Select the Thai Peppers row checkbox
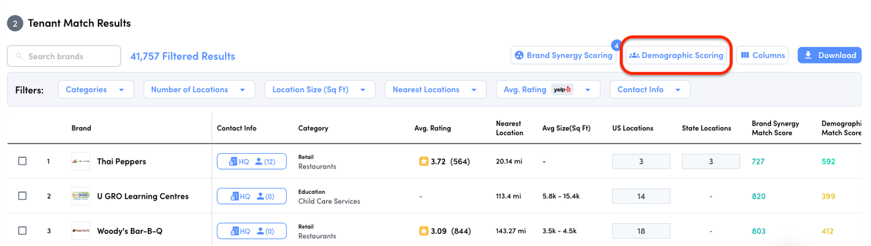Viewport: 871px width, 246px height. [x=22, y=161]
